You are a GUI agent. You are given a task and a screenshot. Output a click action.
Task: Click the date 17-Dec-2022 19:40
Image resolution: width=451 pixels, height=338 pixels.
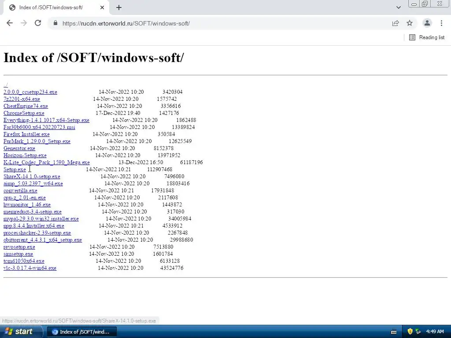(x=118, y=113)
